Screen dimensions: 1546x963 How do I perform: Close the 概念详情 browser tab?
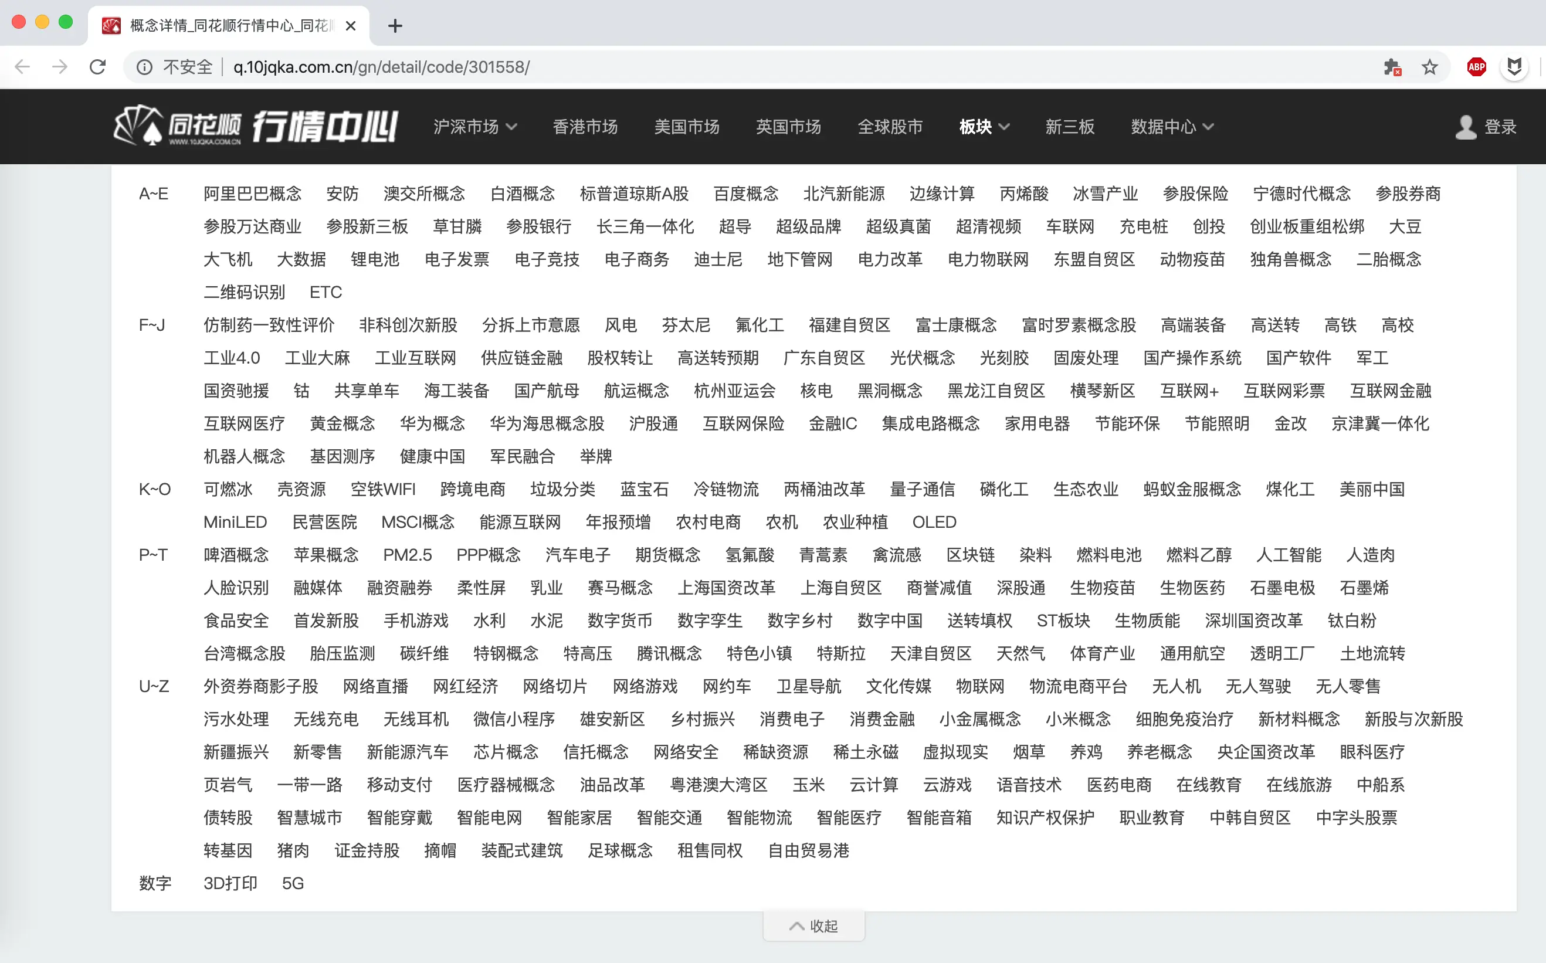pyautogui.click(x=350, y=25)
